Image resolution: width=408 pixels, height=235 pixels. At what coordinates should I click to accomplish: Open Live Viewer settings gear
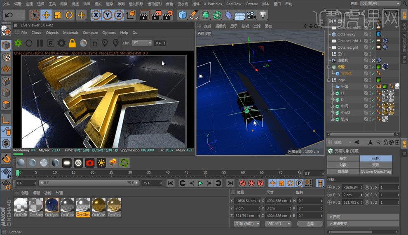[x=61, y=43]
